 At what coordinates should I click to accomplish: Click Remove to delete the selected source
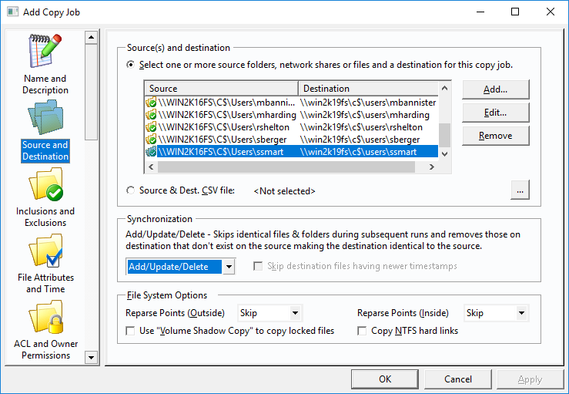click(x=495, y=136)
